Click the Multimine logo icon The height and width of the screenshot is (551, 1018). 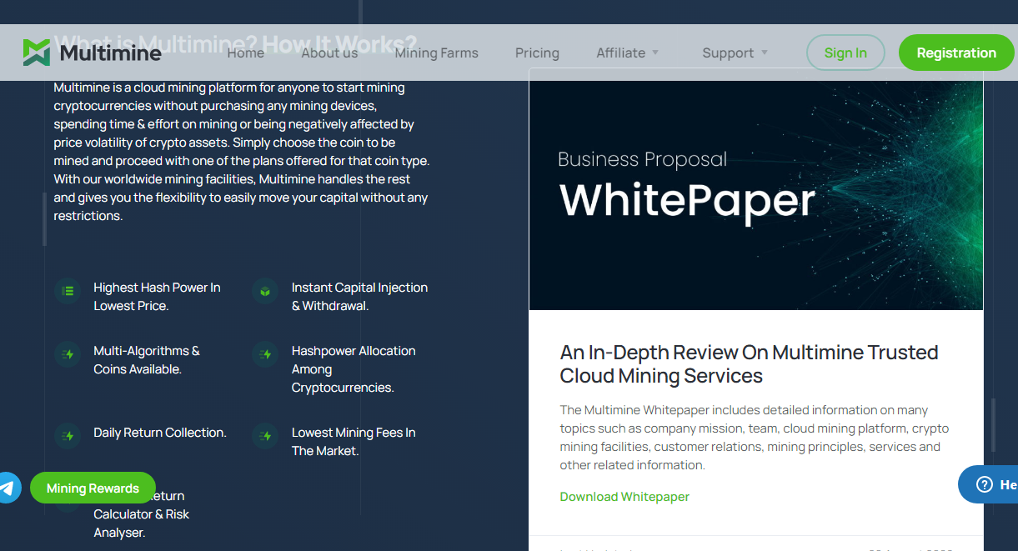click(37, 53)
